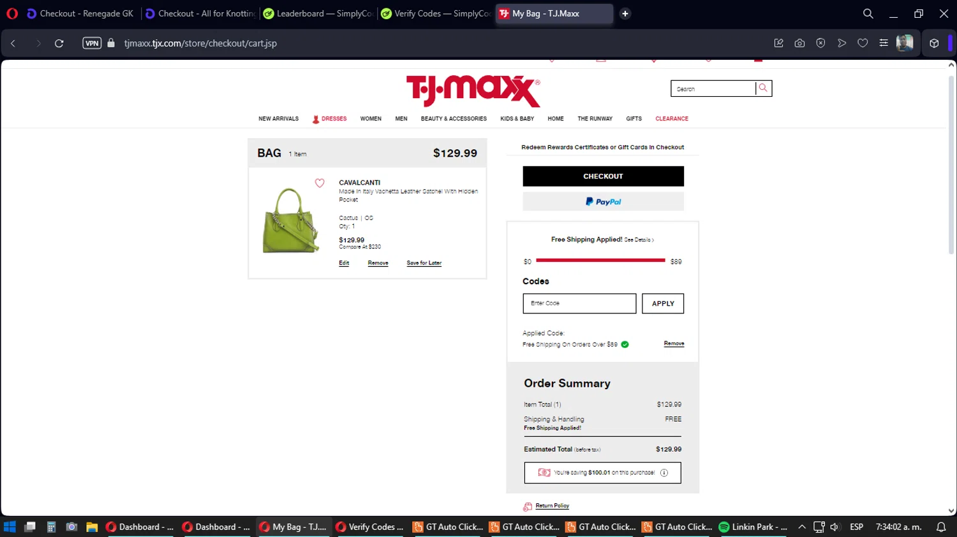Click into the Enter Code field
Viewport: 957px width, 537px height.
coord(579,304)
